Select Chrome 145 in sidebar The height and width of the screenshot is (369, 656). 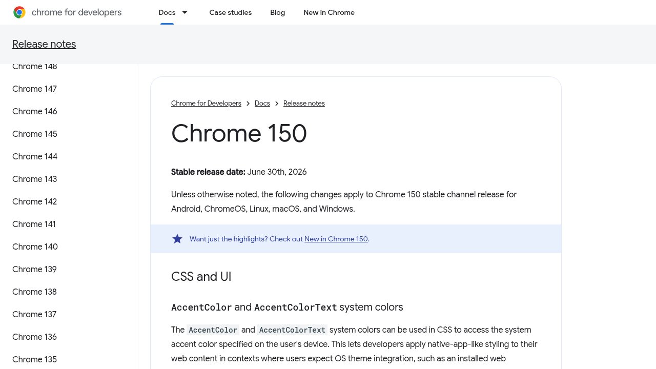click(35, 134)
